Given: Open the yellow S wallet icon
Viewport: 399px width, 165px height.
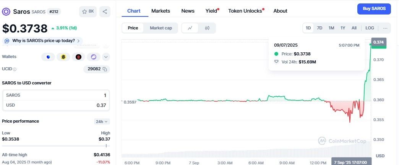Looking at the screenshot, I should tap(63, 57).
